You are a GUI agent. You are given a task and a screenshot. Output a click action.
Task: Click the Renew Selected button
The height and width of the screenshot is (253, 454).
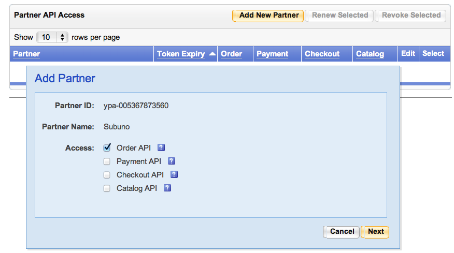pos(339,16)
